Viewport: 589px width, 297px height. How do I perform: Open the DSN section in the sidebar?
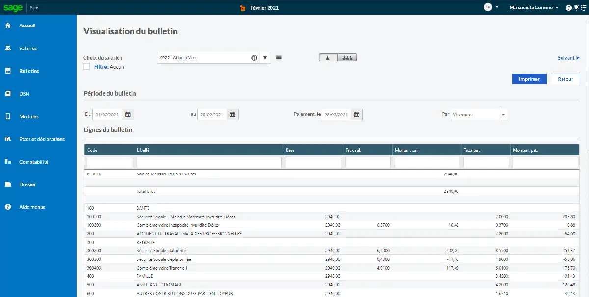[22, 93]
